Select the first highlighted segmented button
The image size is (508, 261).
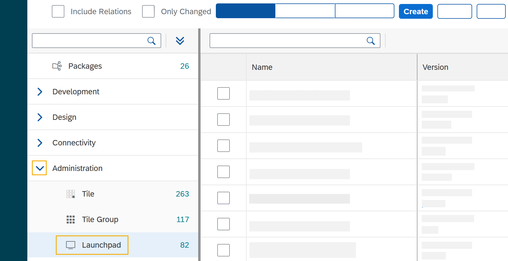(246, 11)
